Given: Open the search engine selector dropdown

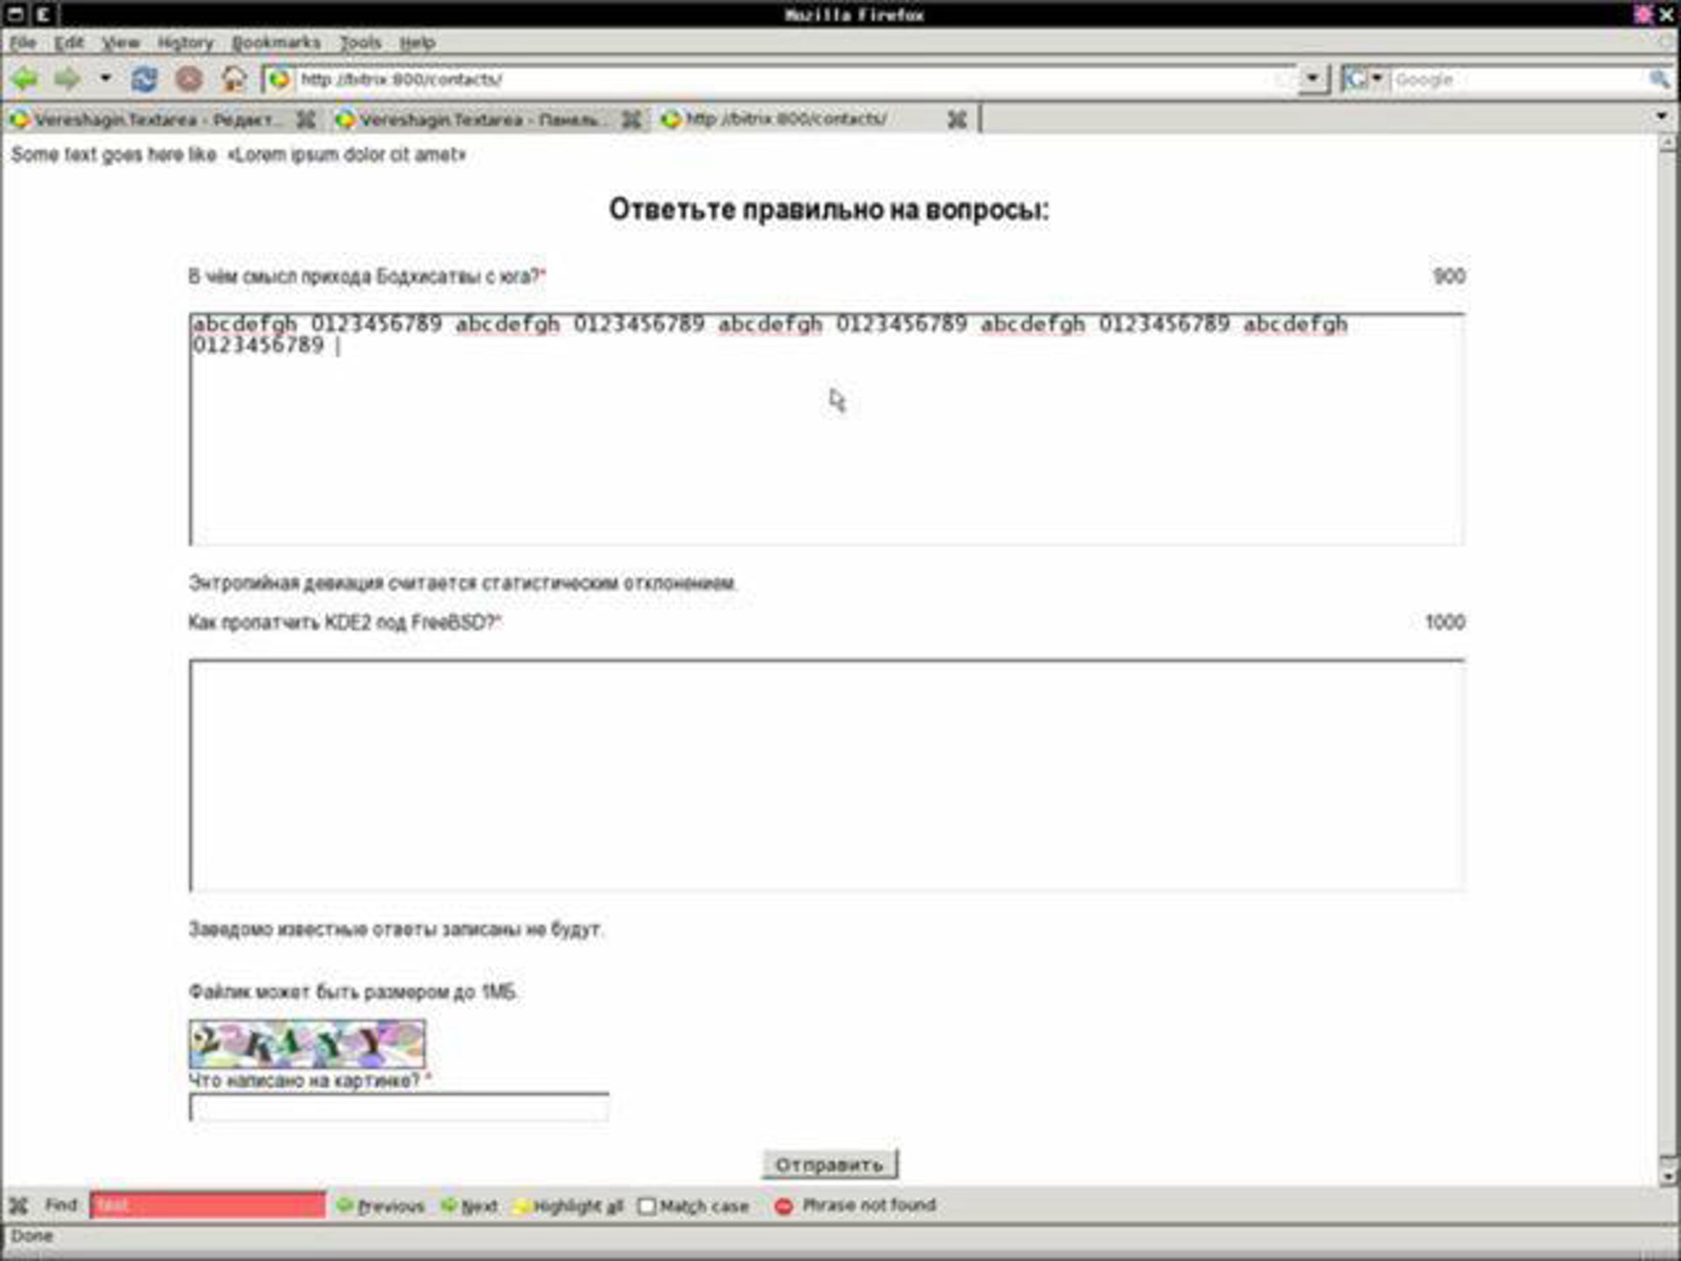Looking at the screenshot, I should [1365, 79].
